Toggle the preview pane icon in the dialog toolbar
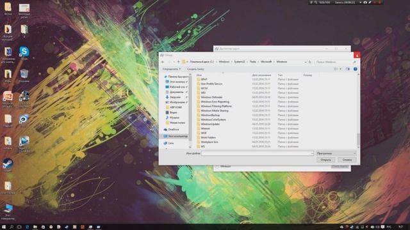The height and width of the screenshot is (230, 410). tap(347, 69)
